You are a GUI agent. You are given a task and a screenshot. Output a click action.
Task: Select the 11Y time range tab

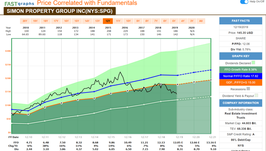[118, 21]
